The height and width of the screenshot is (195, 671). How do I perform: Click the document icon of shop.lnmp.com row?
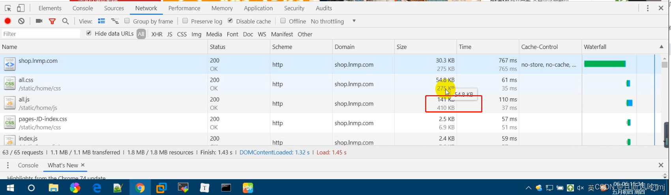pyautogui.click(x=9, y=64)
